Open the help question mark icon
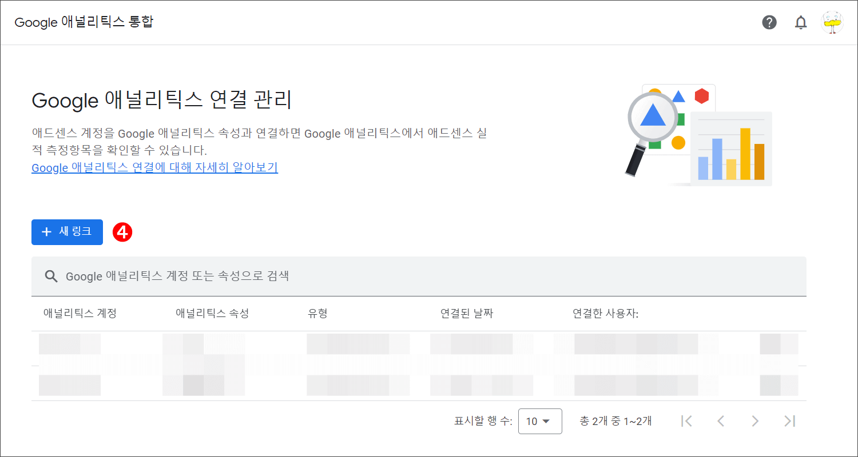The image size is (858, 457). [x=769, y=22]
